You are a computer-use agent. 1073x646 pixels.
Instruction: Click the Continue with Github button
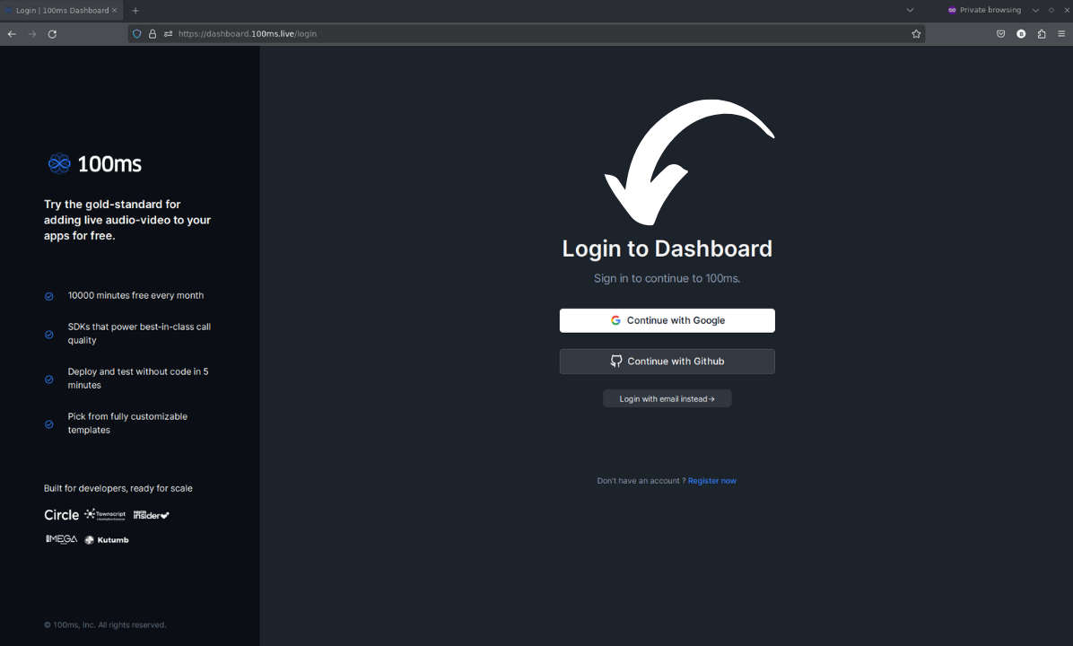[667, 362]
